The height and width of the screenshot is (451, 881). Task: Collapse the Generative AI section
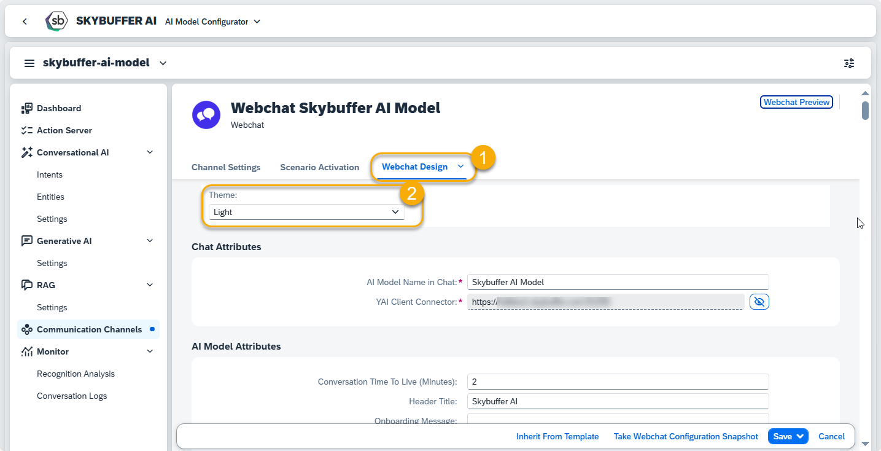click(x=150, y=241)
